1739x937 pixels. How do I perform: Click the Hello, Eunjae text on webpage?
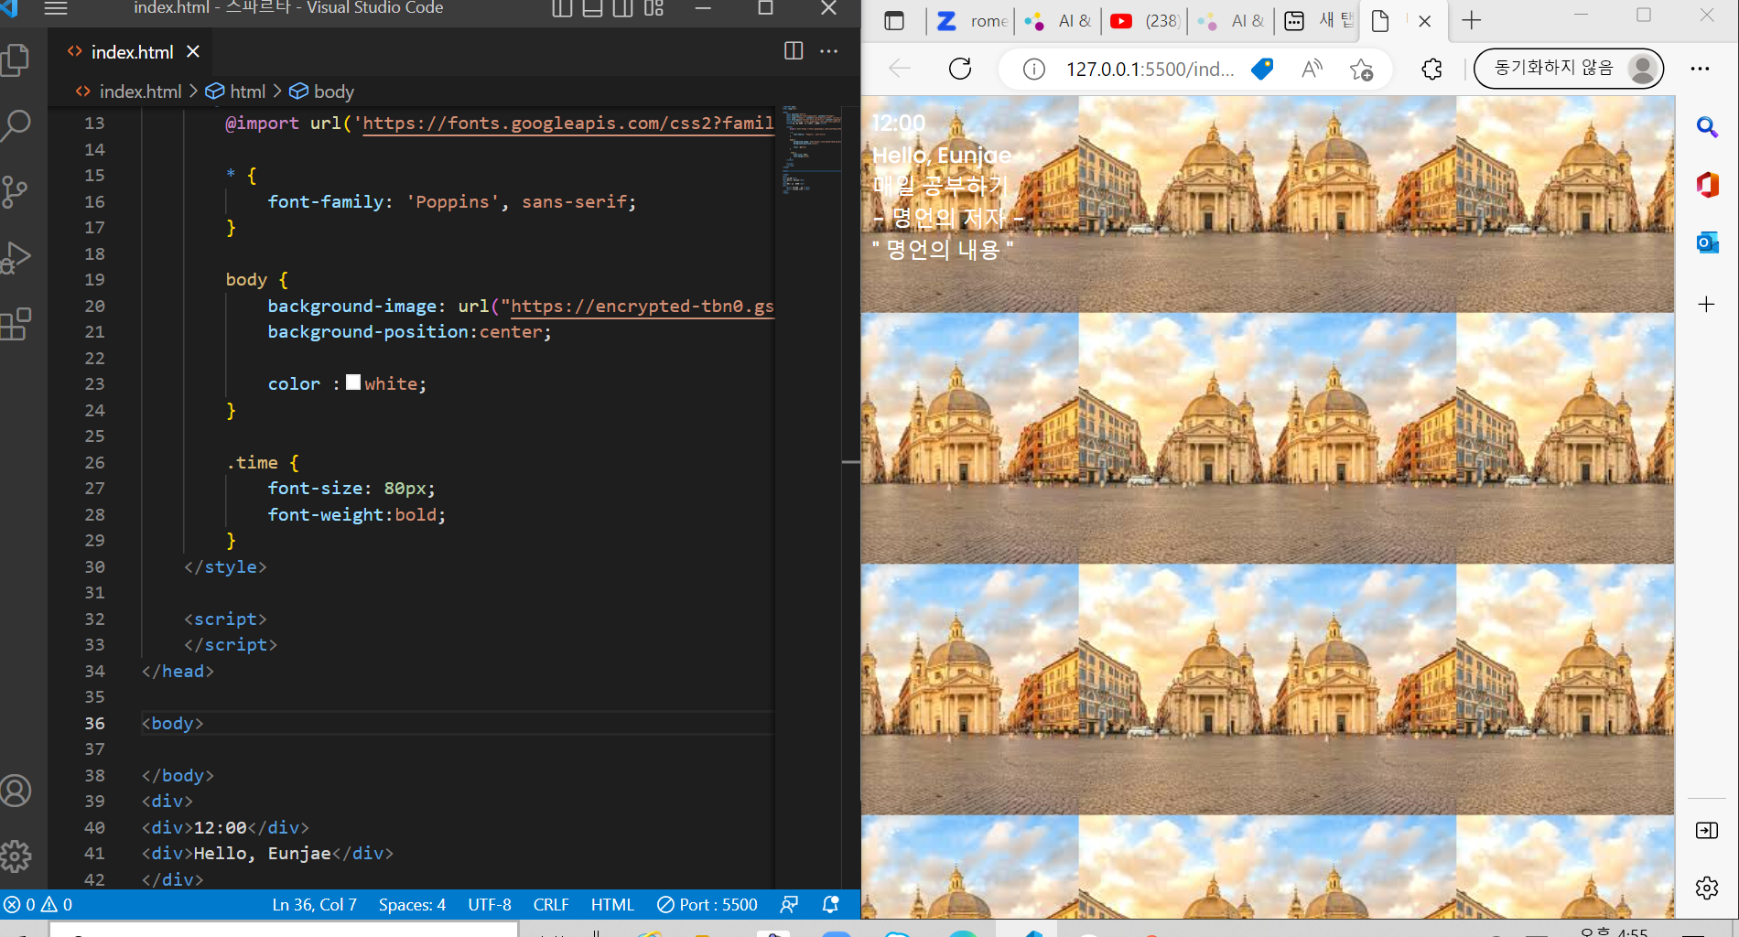942,156
